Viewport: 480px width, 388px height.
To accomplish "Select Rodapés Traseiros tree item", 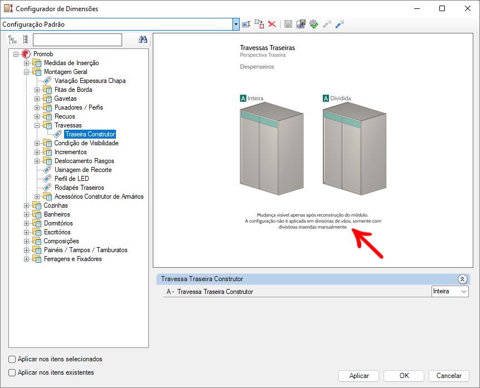I will pyautogui.click(x=79, y=188).
